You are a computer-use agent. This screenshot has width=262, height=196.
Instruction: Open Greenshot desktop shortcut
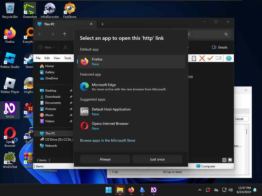coord(30,10)
